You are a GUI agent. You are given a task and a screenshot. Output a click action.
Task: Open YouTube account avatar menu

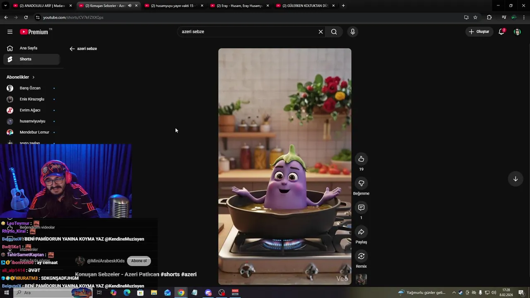tap(517, 32)
